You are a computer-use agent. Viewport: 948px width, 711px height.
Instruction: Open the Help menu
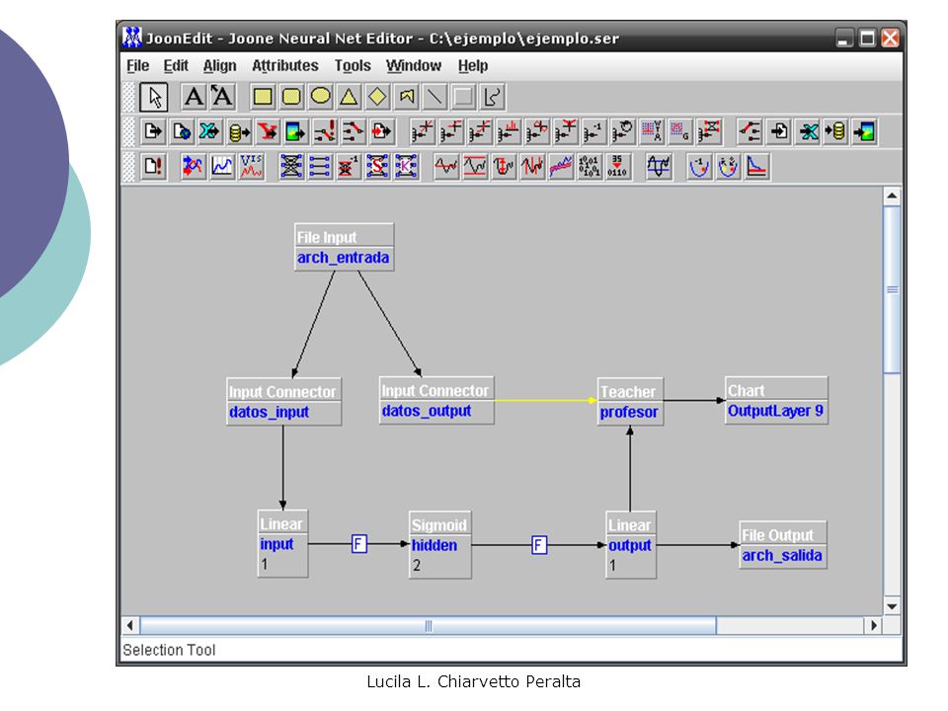click(473, 65)
